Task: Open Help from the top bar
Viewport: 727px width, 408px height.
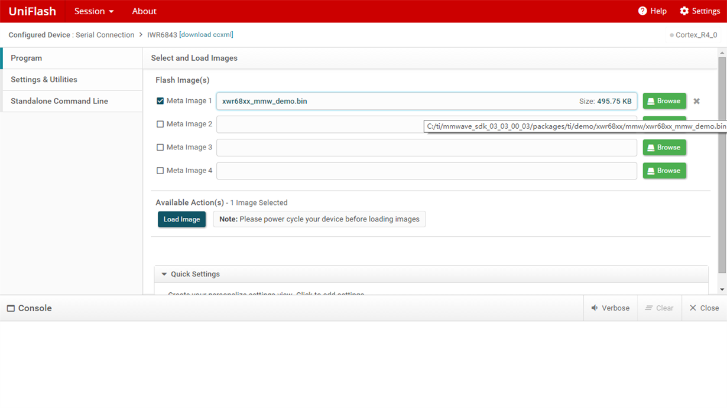Action: pos(652,11)
